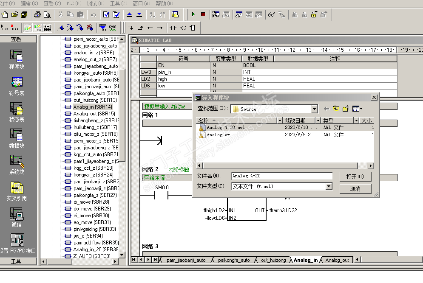
Task: Switch to the Analog_out tab
Action: (x=337, y=260)
